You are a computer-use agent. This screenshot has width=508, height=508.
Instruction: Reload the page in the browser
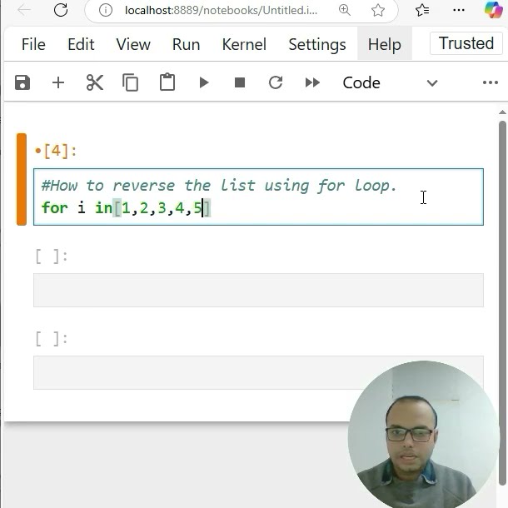(x=61, y=10)
